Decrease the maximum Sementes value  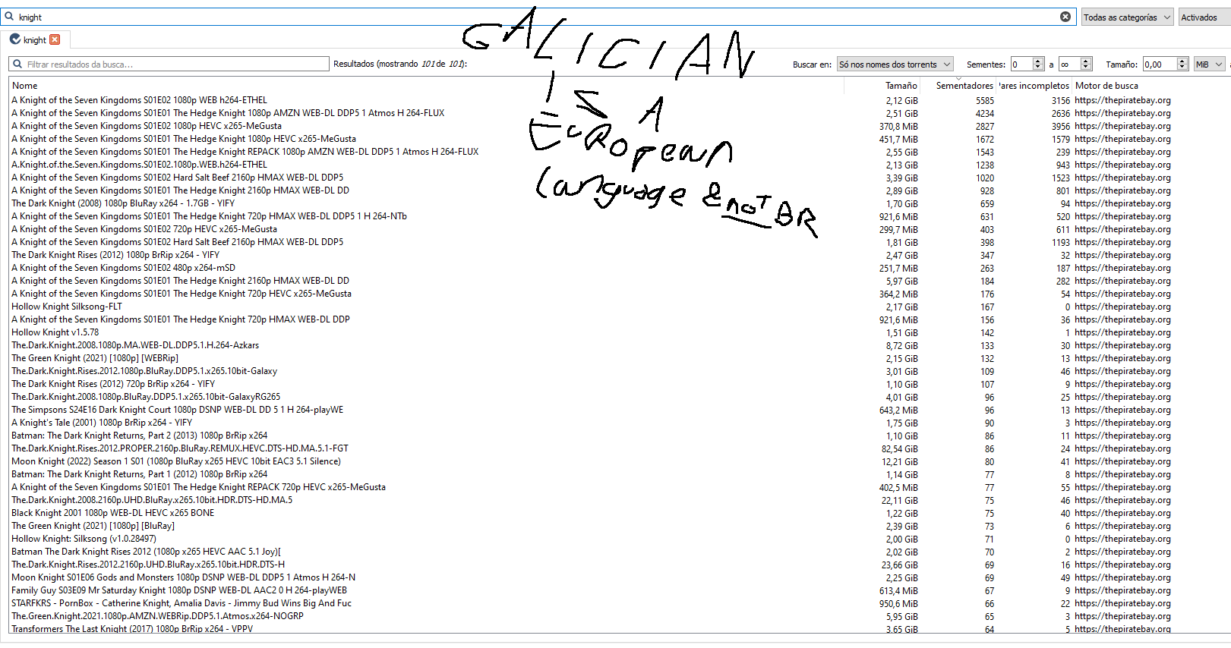click(x=1086, y=68)
